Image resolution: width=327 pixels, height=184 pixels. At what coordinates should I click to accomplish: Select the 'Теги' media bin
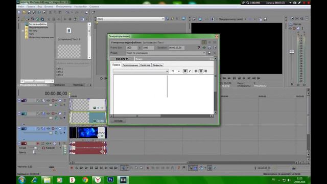(31, 34)
